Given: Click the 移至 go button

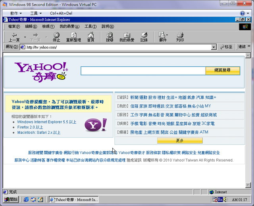Looking at the screenshot, I should [x=226, y=47].
